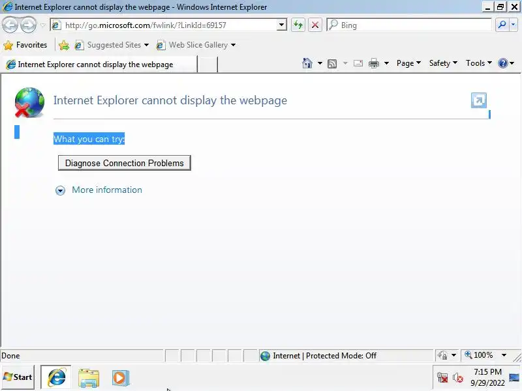Go back with the Back arrow button
Screen dimensions: 522x391
pos(10,25)
